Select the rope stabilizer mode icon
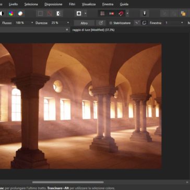190x190 pixels. (x=137, y=23)
